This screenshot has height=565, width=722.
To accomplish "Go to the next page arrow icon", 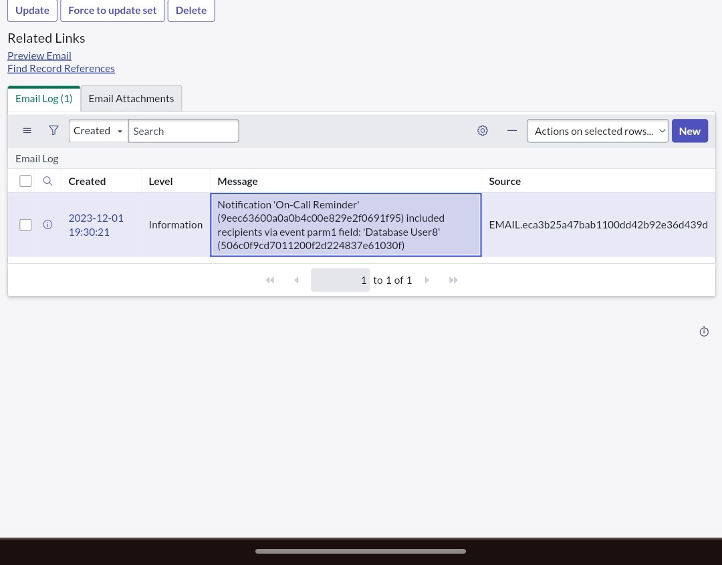I will [427, 279].
